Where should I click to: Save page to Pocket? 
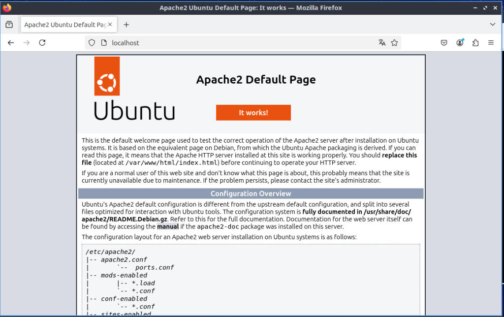[444, 43]
